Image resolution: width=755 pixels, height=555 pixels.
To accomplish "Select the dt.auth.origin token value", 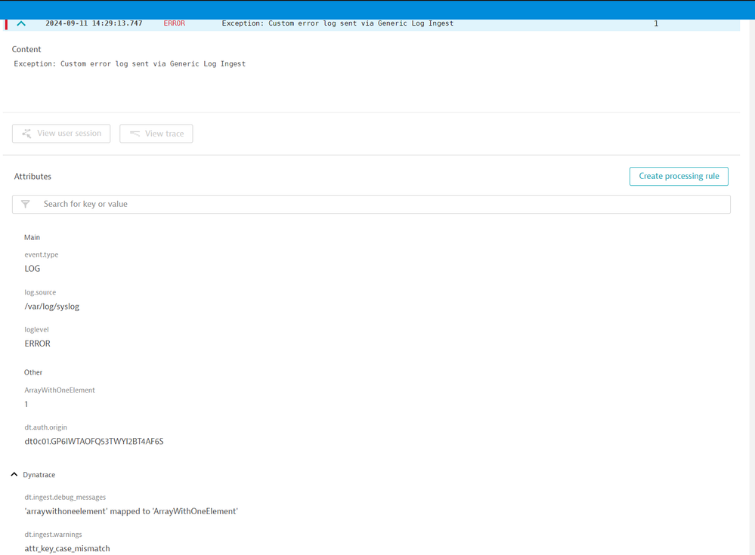I will 94,442.
